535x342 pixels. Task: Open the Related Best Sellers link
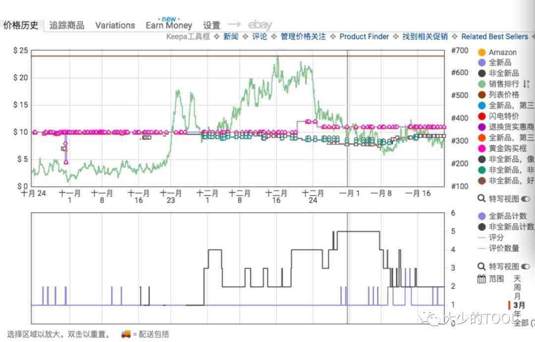pos(494,37)
